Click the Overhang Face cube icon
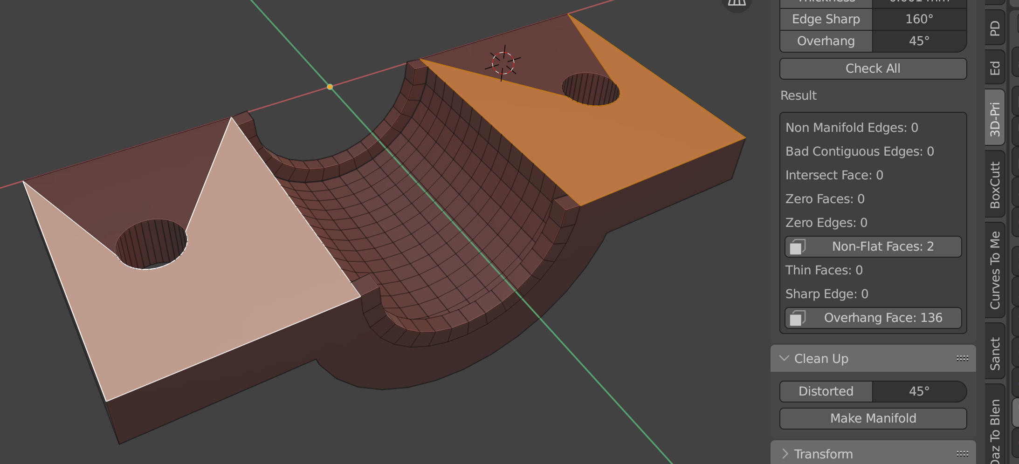This screenshot has height=464, width=1019. tap(797, 318)
